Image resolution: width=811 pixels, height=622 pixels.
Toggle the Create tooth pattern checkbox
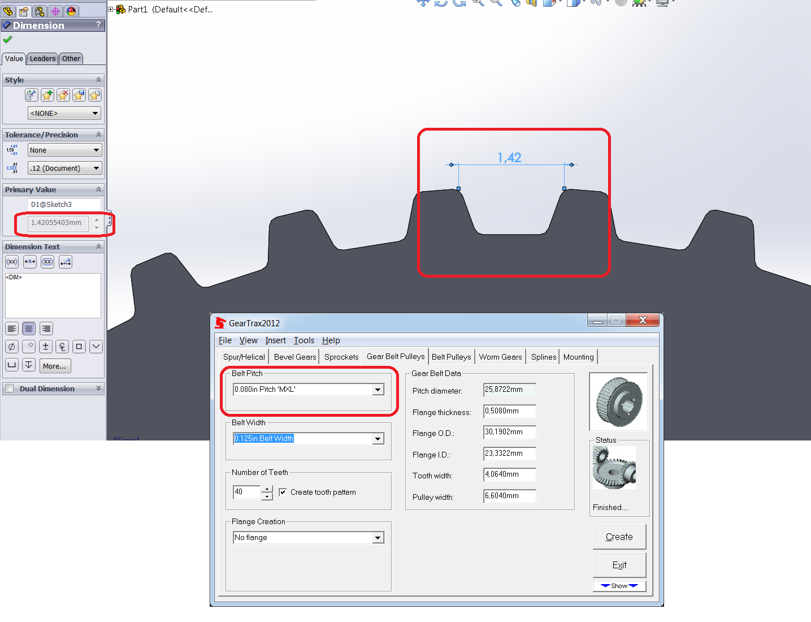[x=283, y=492]
